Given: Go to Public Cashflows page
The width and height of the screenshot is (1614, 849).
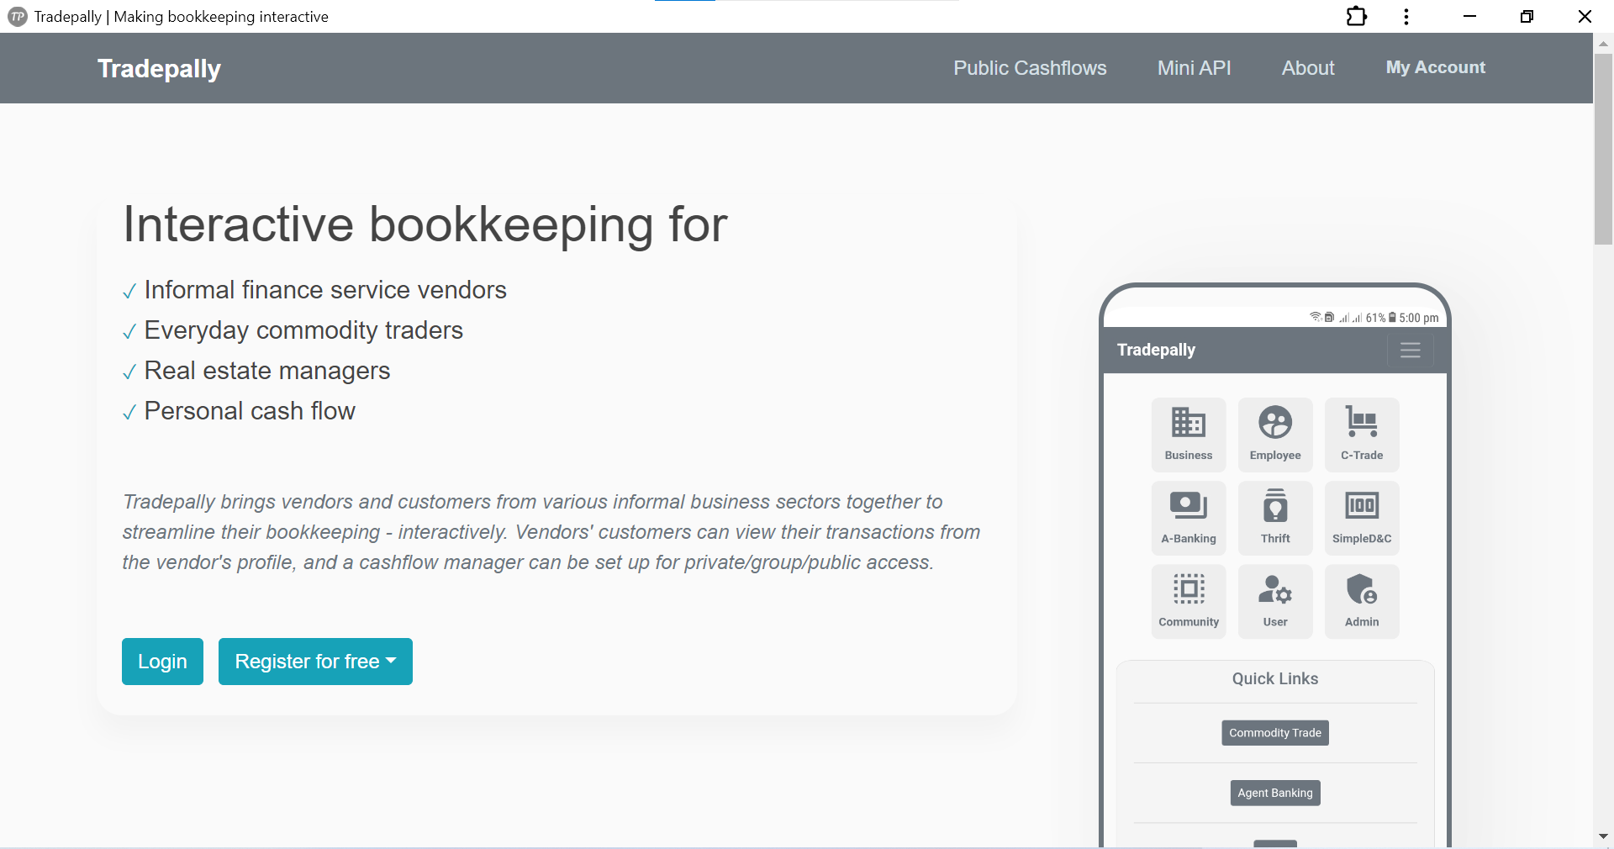Looking at the screenshot, I should [1030, 68].
